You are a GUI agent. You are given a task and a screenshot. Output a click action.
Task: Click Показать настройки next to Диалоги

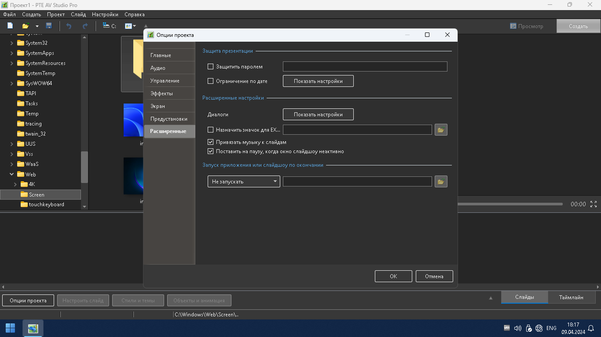click(x=318, y=115)
